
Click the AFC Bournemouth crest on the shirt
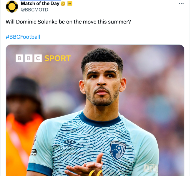(118, 149)
